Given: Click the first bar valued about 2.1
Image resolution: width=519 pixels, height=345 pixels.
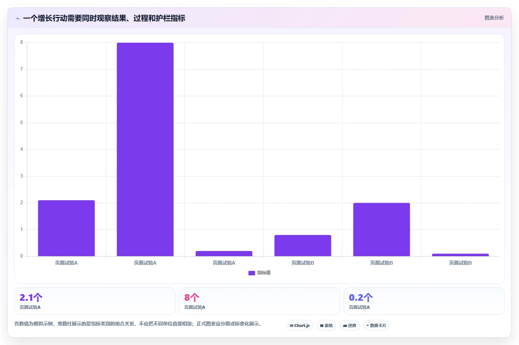Looking at the screenshot, I should [x=66, y=228].
